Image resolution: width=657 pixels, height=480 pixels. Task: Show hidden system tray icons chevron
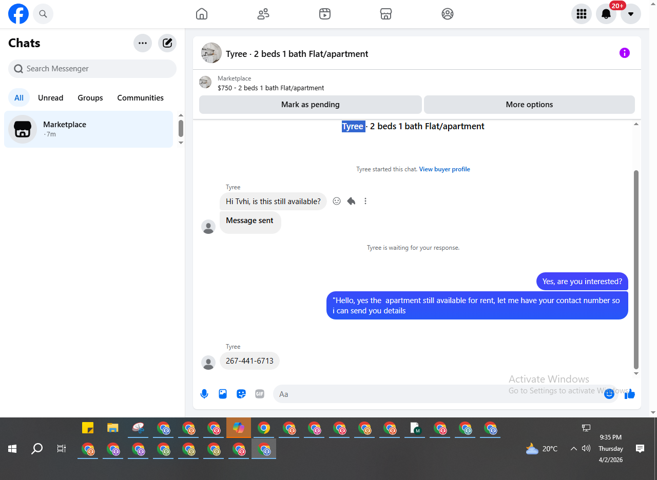coord(574,449)
